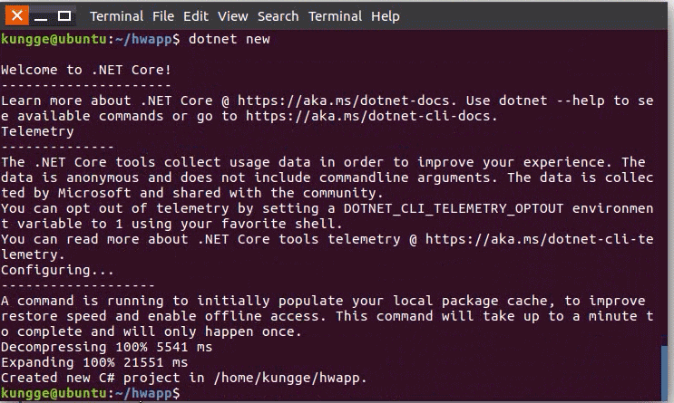Click the DOTNET_CLI_TELEMETRY_OPTOUT variable name

(x=446, y=209)
